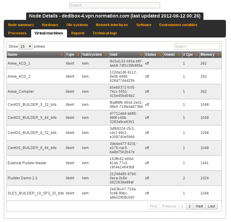Select CentOS_BUILDER_6_64_bits in the table
The height and width of the screenshot is (222, 231).
[x=32, y=148]
